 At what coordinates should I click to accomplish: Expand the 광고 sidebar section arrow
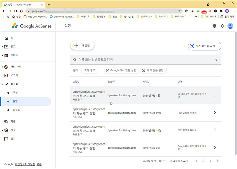[x=3, y=47]
